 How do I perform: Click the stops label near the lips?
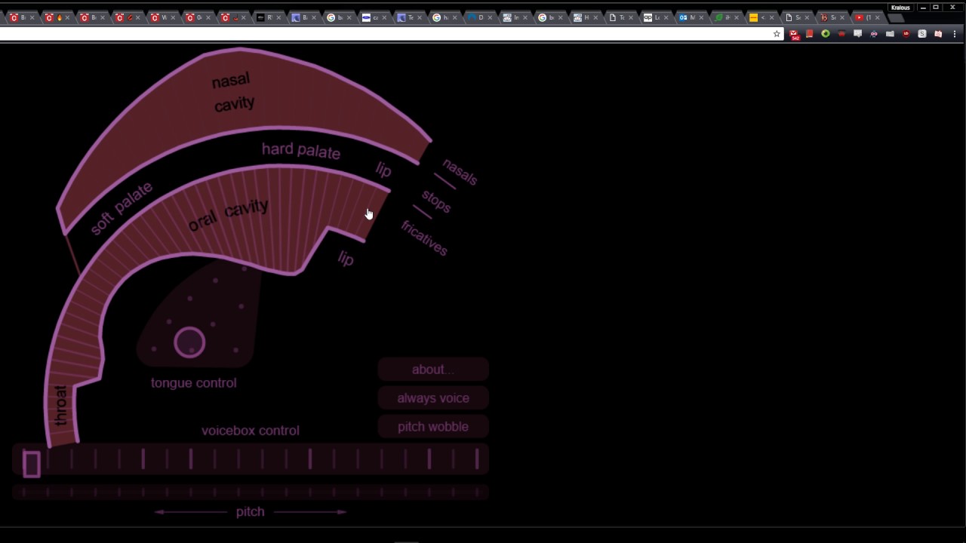[436, 201]
